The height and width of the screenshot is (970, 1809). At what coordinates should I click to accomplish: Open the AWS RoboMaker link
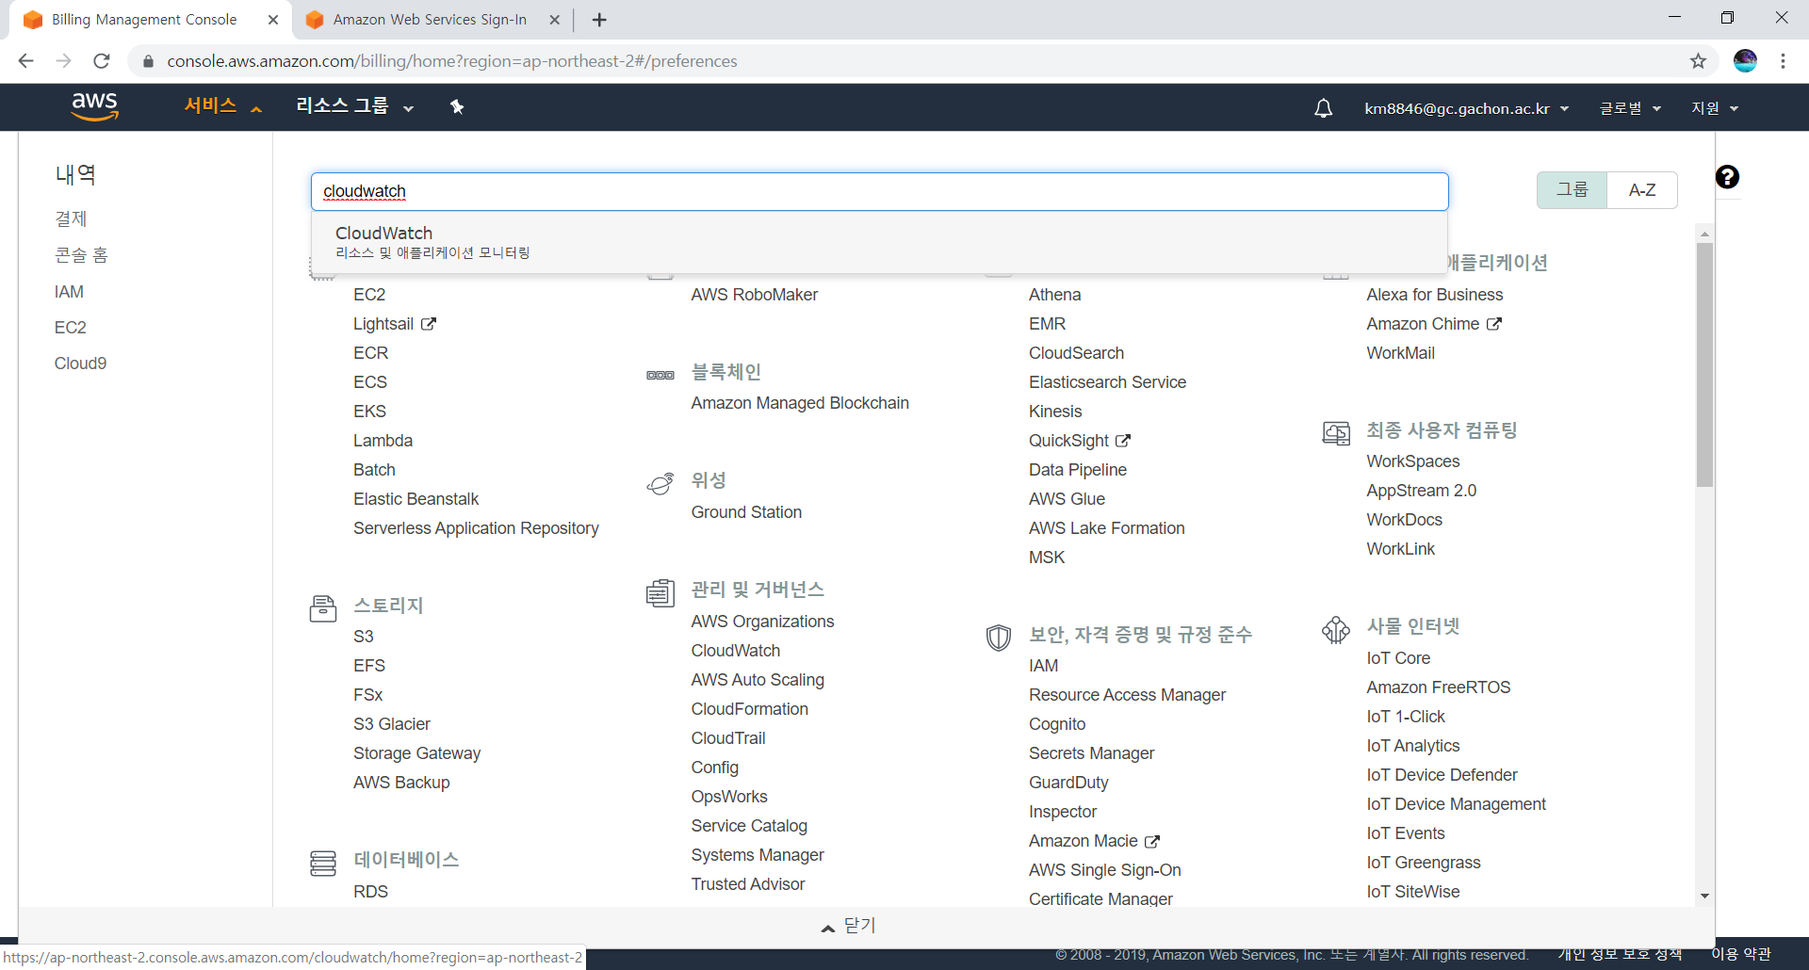click(x=754, y=295)
